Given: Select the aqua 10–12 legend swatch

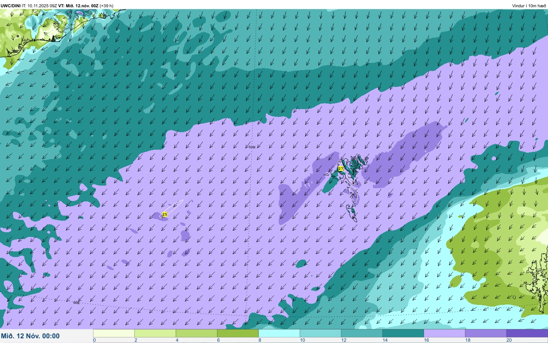Looking at the screenshot, I should 320,333.
